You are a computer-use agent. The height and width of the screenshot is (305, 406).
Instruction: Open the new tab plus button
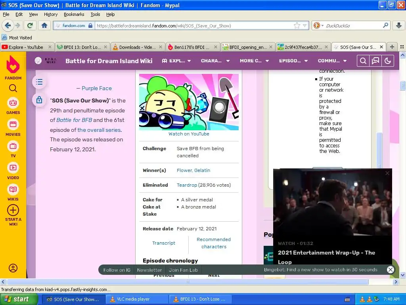tap(392, 47)
